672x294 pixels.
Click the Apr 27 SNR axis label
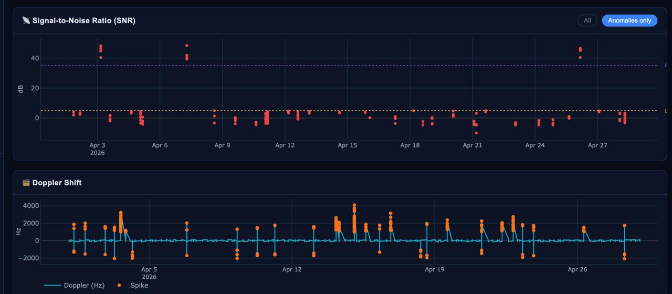(597, 145)
